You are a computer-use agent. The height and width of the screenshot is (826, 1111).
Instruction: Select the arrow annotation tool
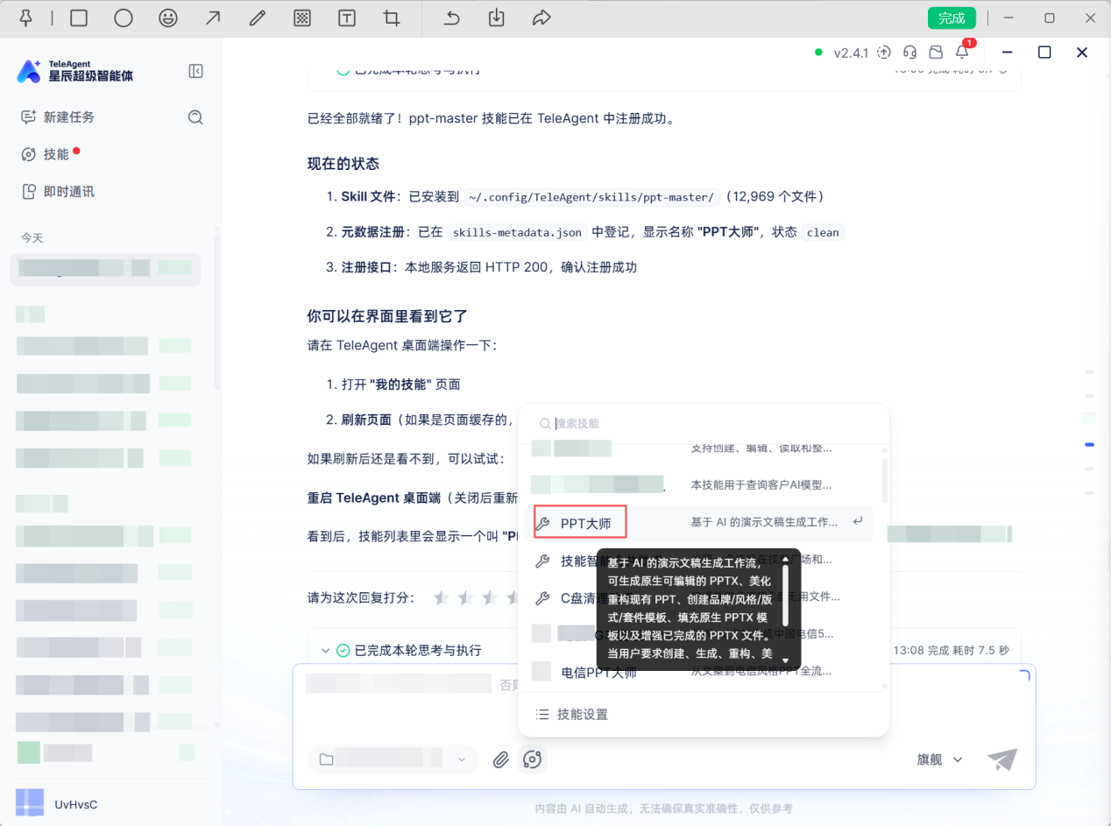point(213,18)
